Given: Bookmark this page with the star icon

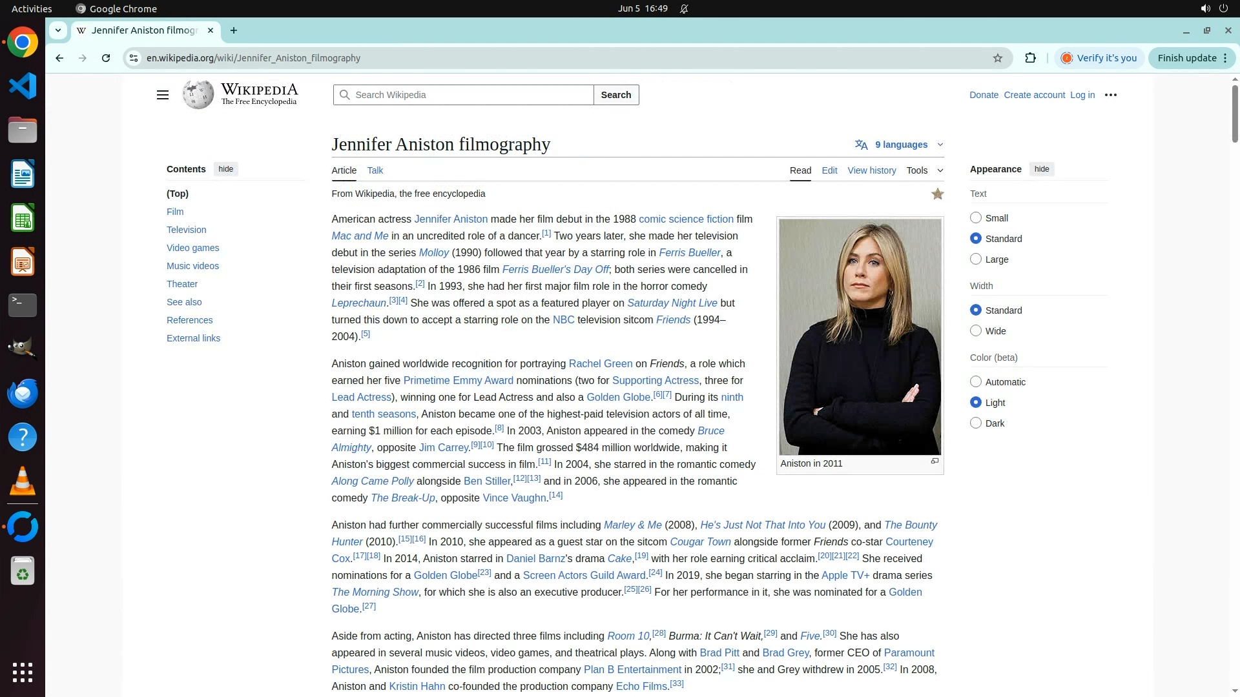Looking at the screenshot, I should [998, 58].
